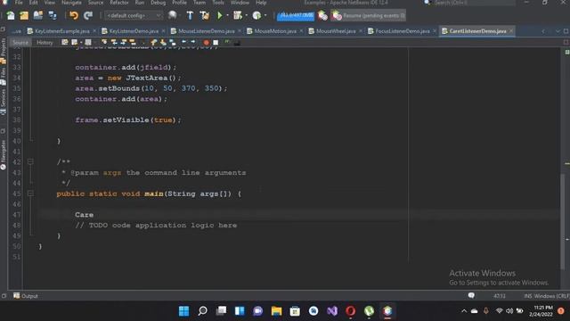Click the New Project toolbar icon
570x321 pixels.
click(x=24, y=15)
